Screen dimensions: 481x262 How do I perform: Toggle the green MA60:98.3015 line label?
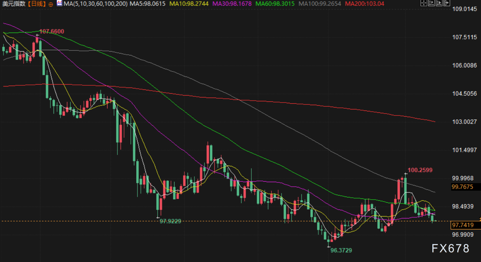276,3
